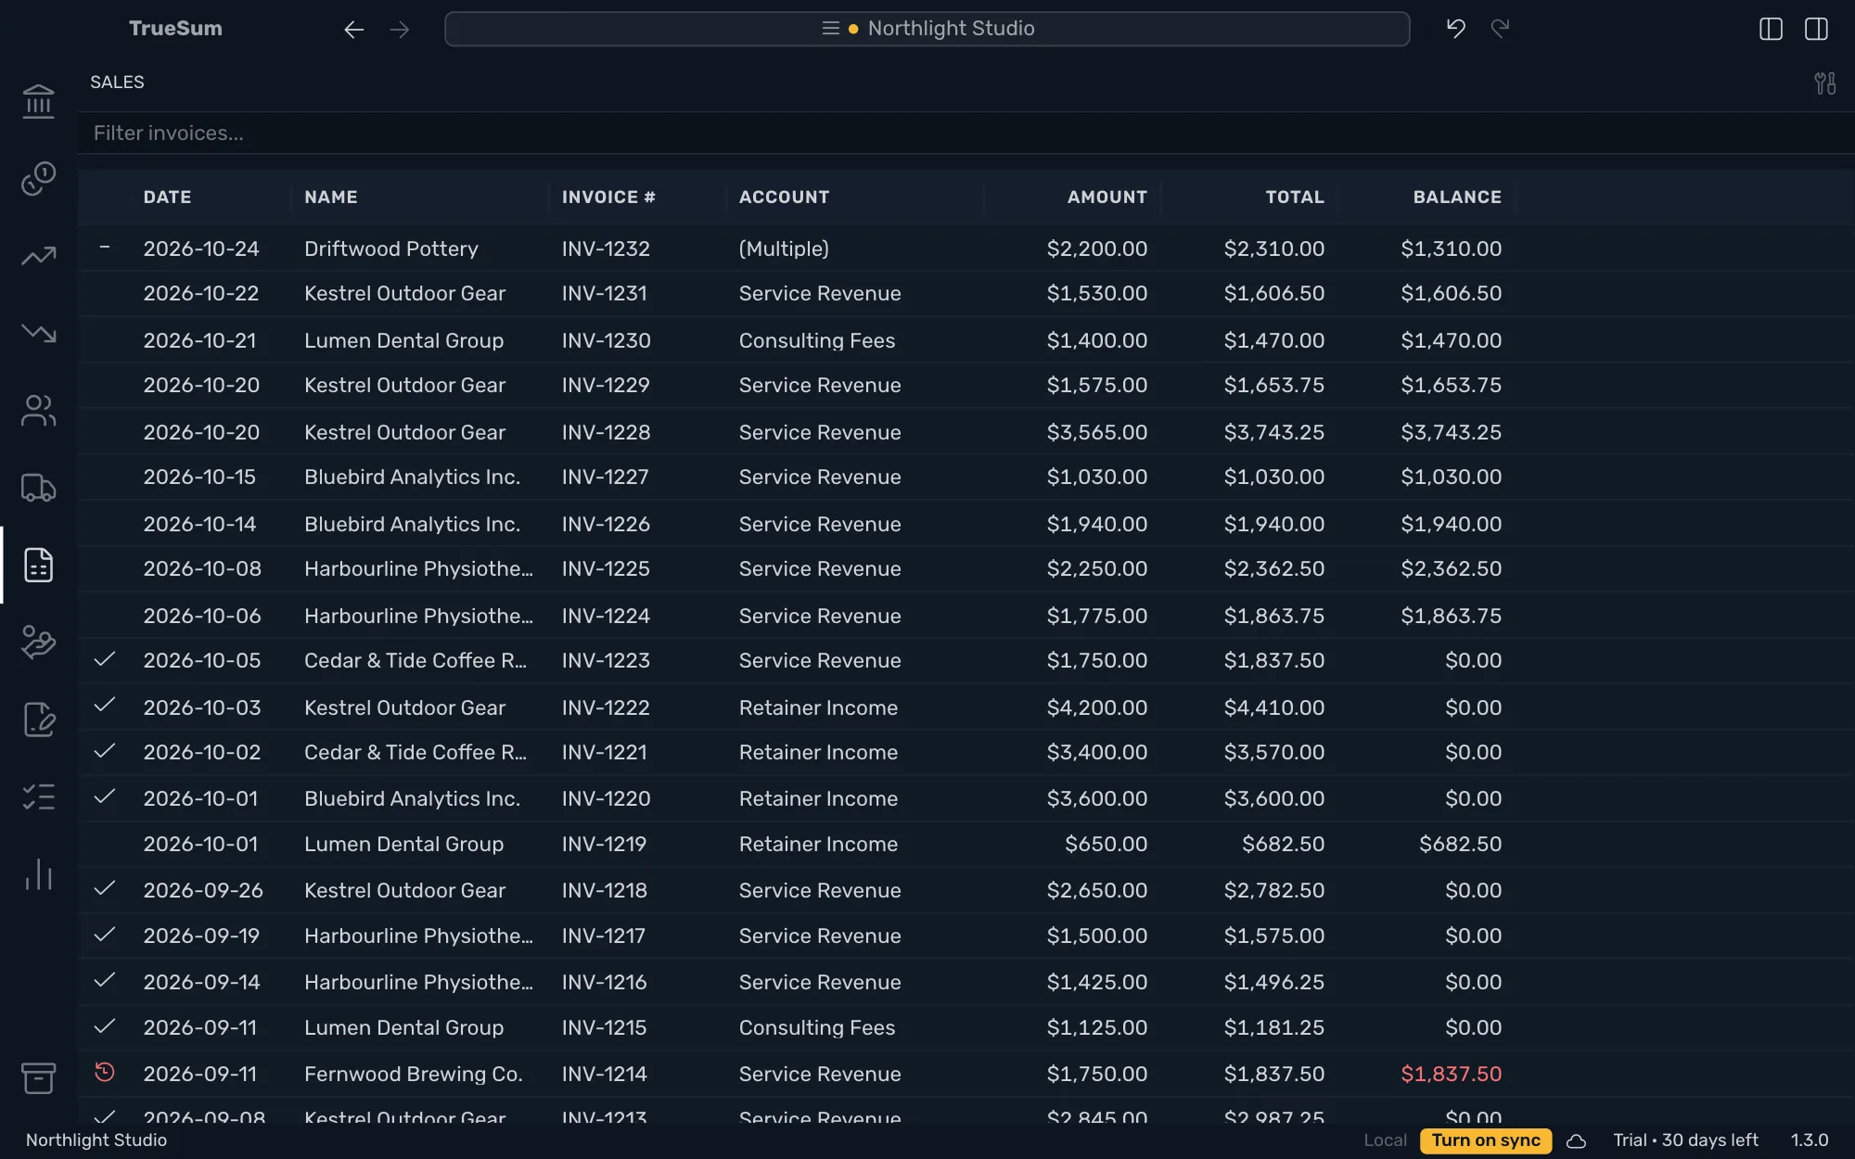Sort by the DATE column header
The image size is (1855, 1159).
pos(167,197)
